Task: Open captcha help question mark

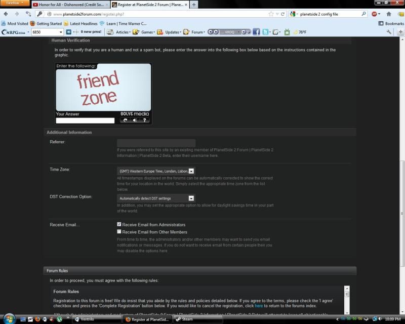Action: 144,120
